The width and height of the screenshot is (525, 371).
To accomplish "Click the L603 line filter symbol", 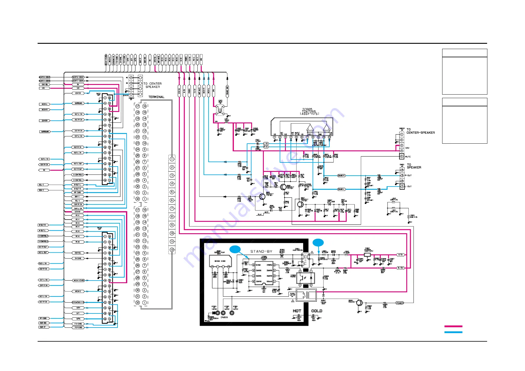I will coord(220,110).
